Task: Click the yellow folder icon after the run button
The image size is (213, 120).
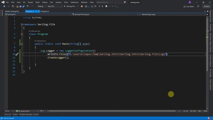Action: [82, 6]
